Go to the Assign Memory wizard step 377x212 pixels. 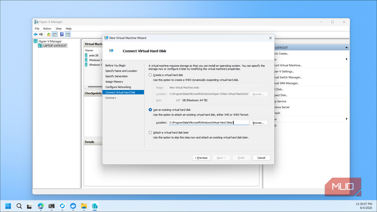pyautogui.click(x=114, y=82)
